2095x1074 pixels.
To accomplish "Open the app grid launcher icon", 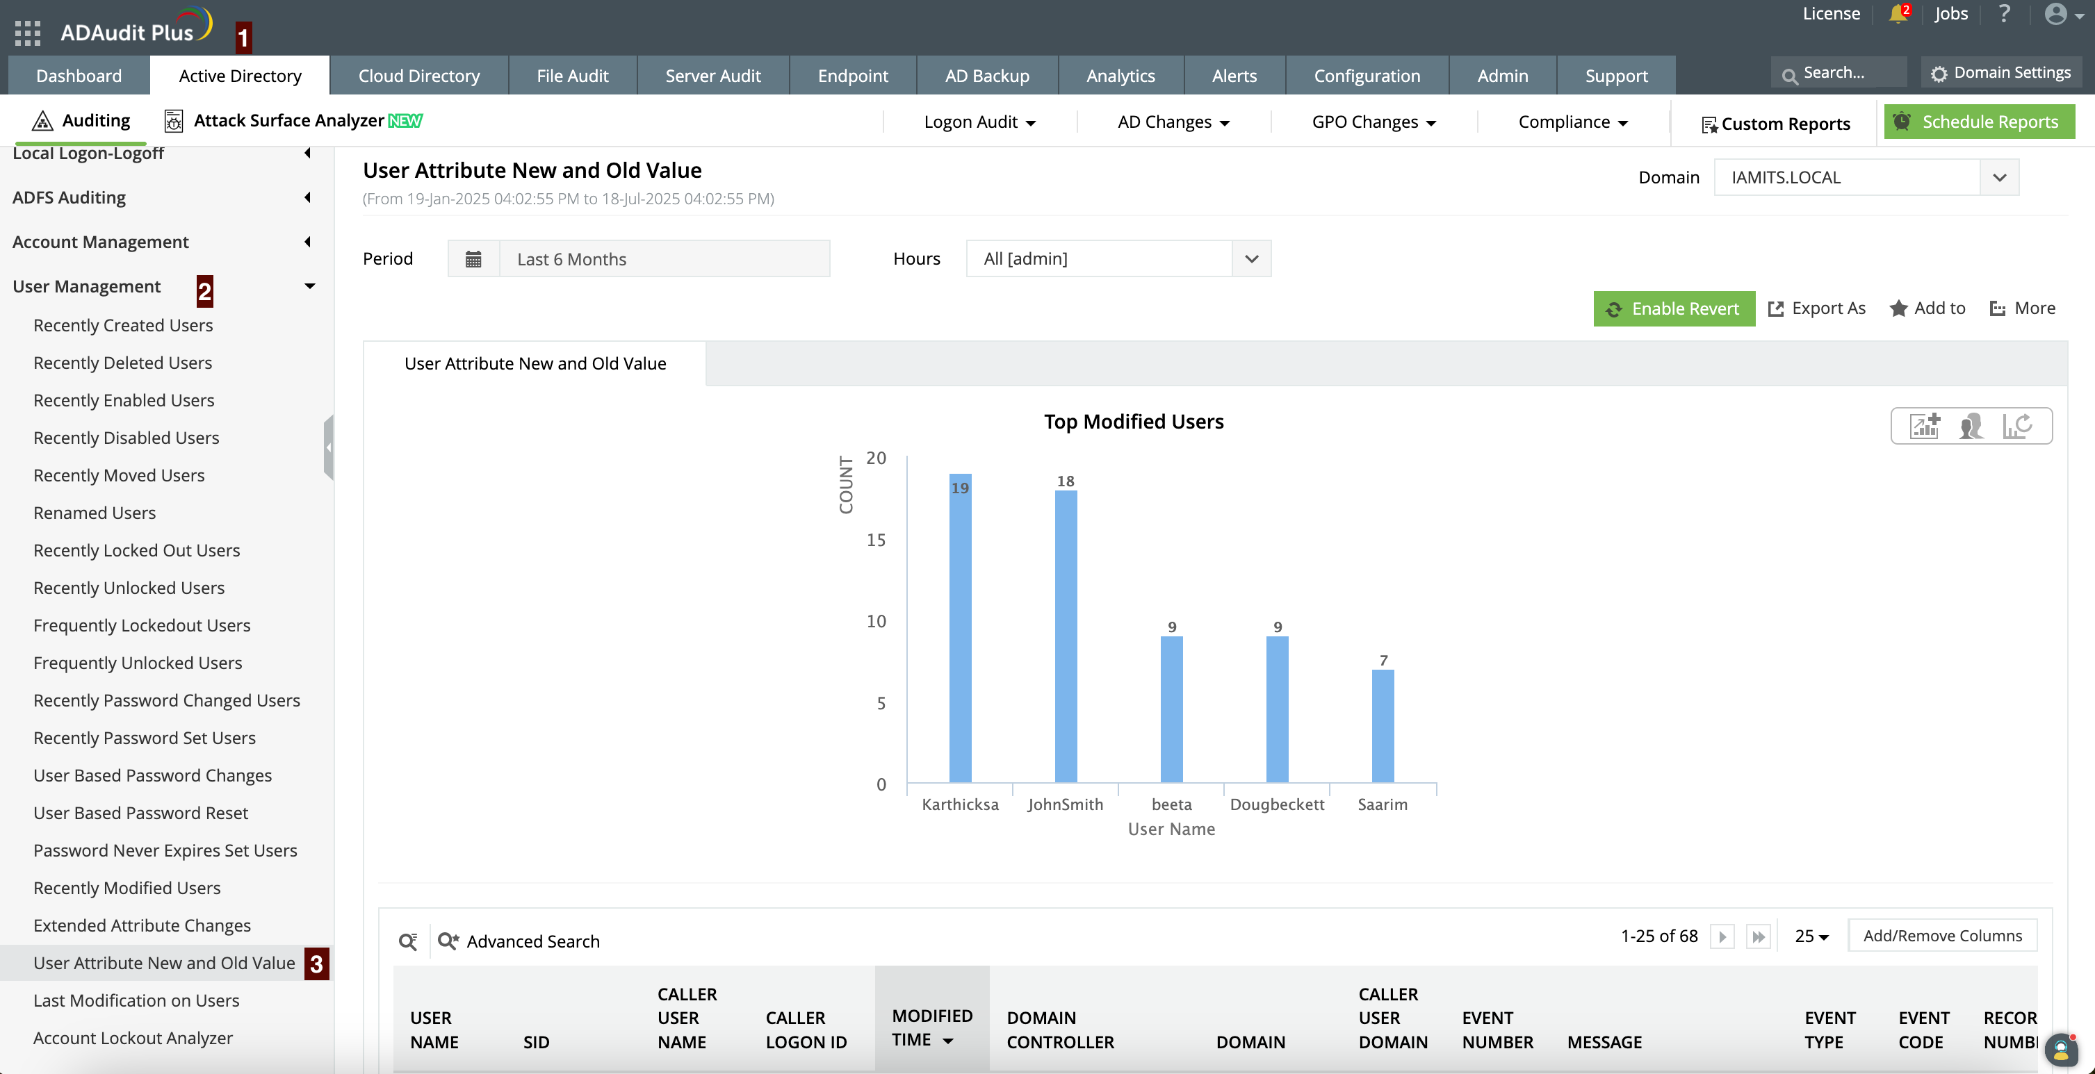I will 27,33.
